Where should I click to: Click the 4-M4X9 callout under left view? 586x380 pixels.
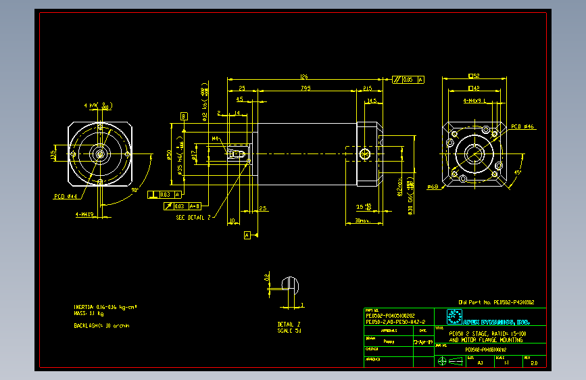84,215
